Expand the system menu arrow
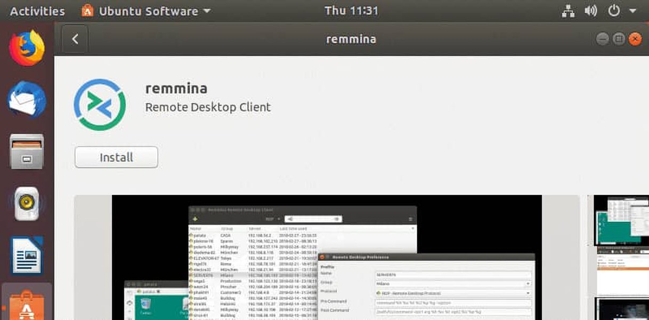 pos(632,11)
